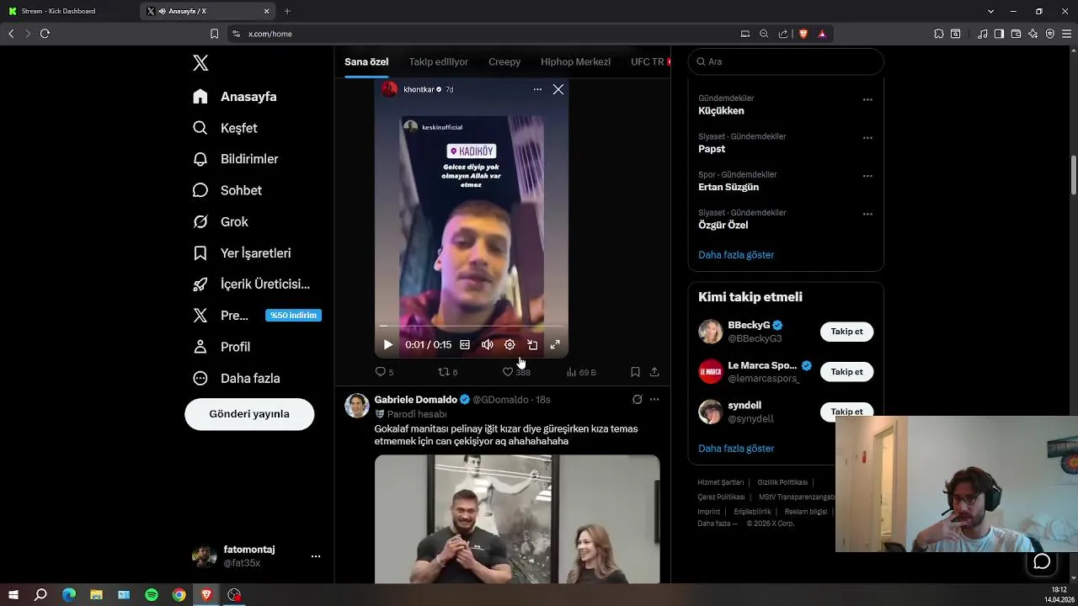Open video player settings gear
The height and width of the screenshot is (606, 1078).
coord(510,344)
